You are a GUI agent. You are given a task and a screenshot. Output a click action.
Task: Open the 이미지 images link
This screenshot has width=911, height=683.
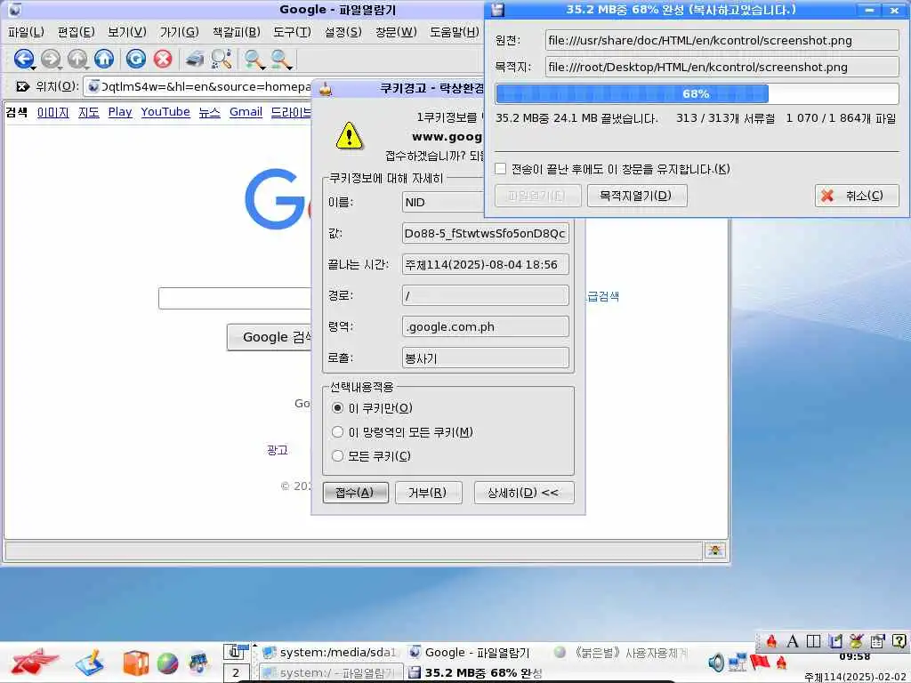click(x=52, y=111)
